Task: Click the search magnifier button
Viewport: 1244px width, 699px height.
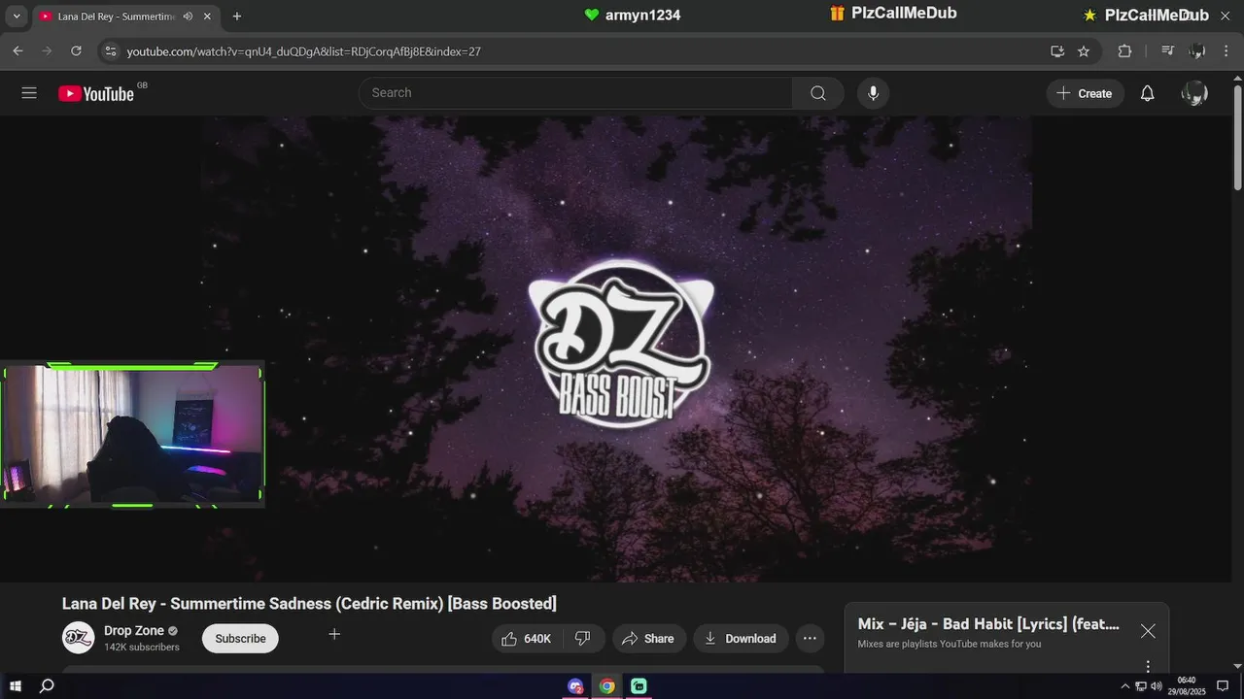Action: (818, 93)
